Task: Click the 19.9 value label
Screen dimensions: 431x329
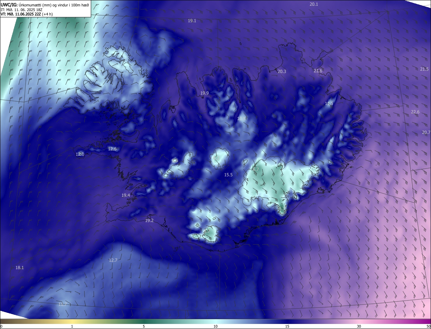Action: pyautogui.click(x=204, y=93)
